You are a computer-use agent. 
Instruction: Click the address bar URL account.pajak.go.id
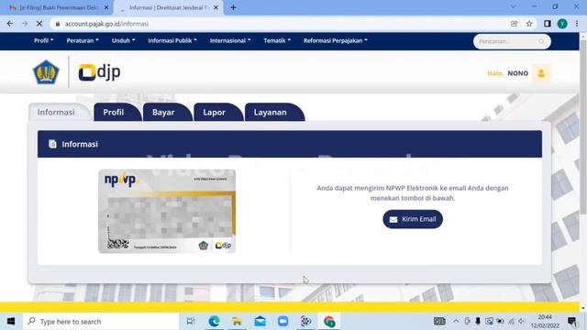[106, 24]
